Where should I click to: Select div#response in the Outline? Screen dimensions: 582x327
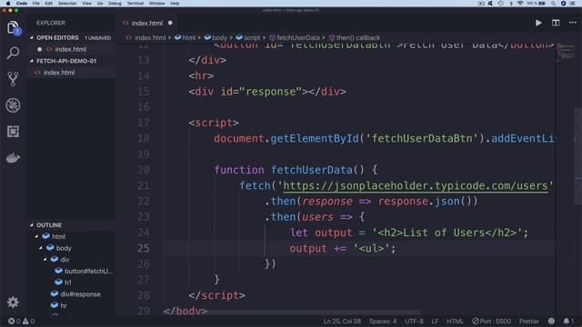80,294
